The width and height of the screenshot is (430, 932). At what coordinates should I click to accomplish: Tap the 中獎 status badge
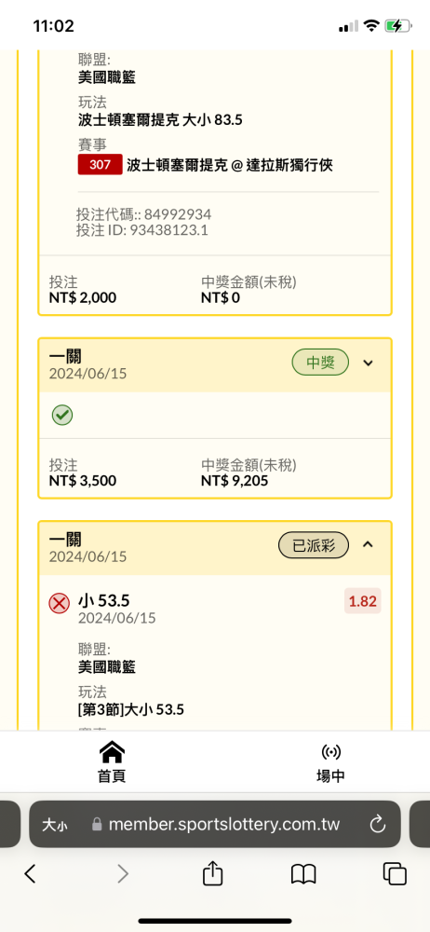[x=320, y=363]
